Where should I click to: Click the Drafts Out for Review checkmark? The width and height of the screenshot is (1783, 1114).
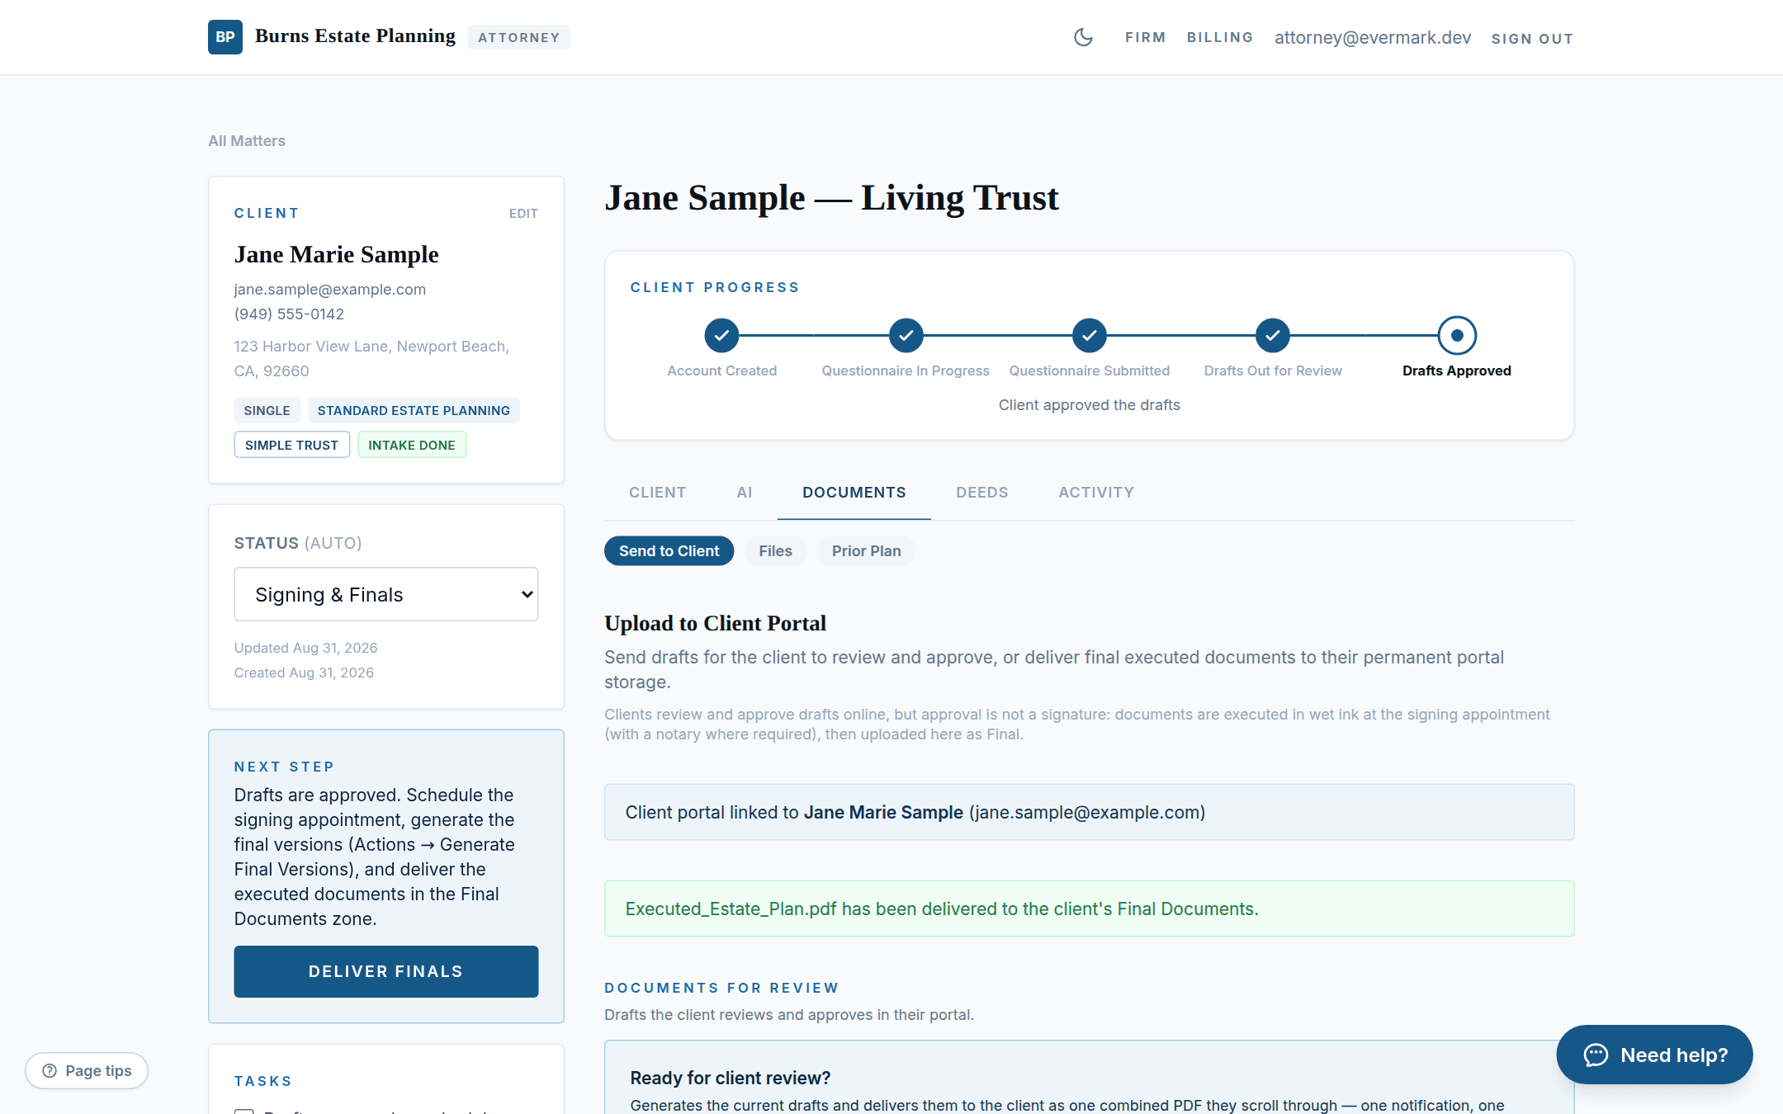coord(1272,335)
